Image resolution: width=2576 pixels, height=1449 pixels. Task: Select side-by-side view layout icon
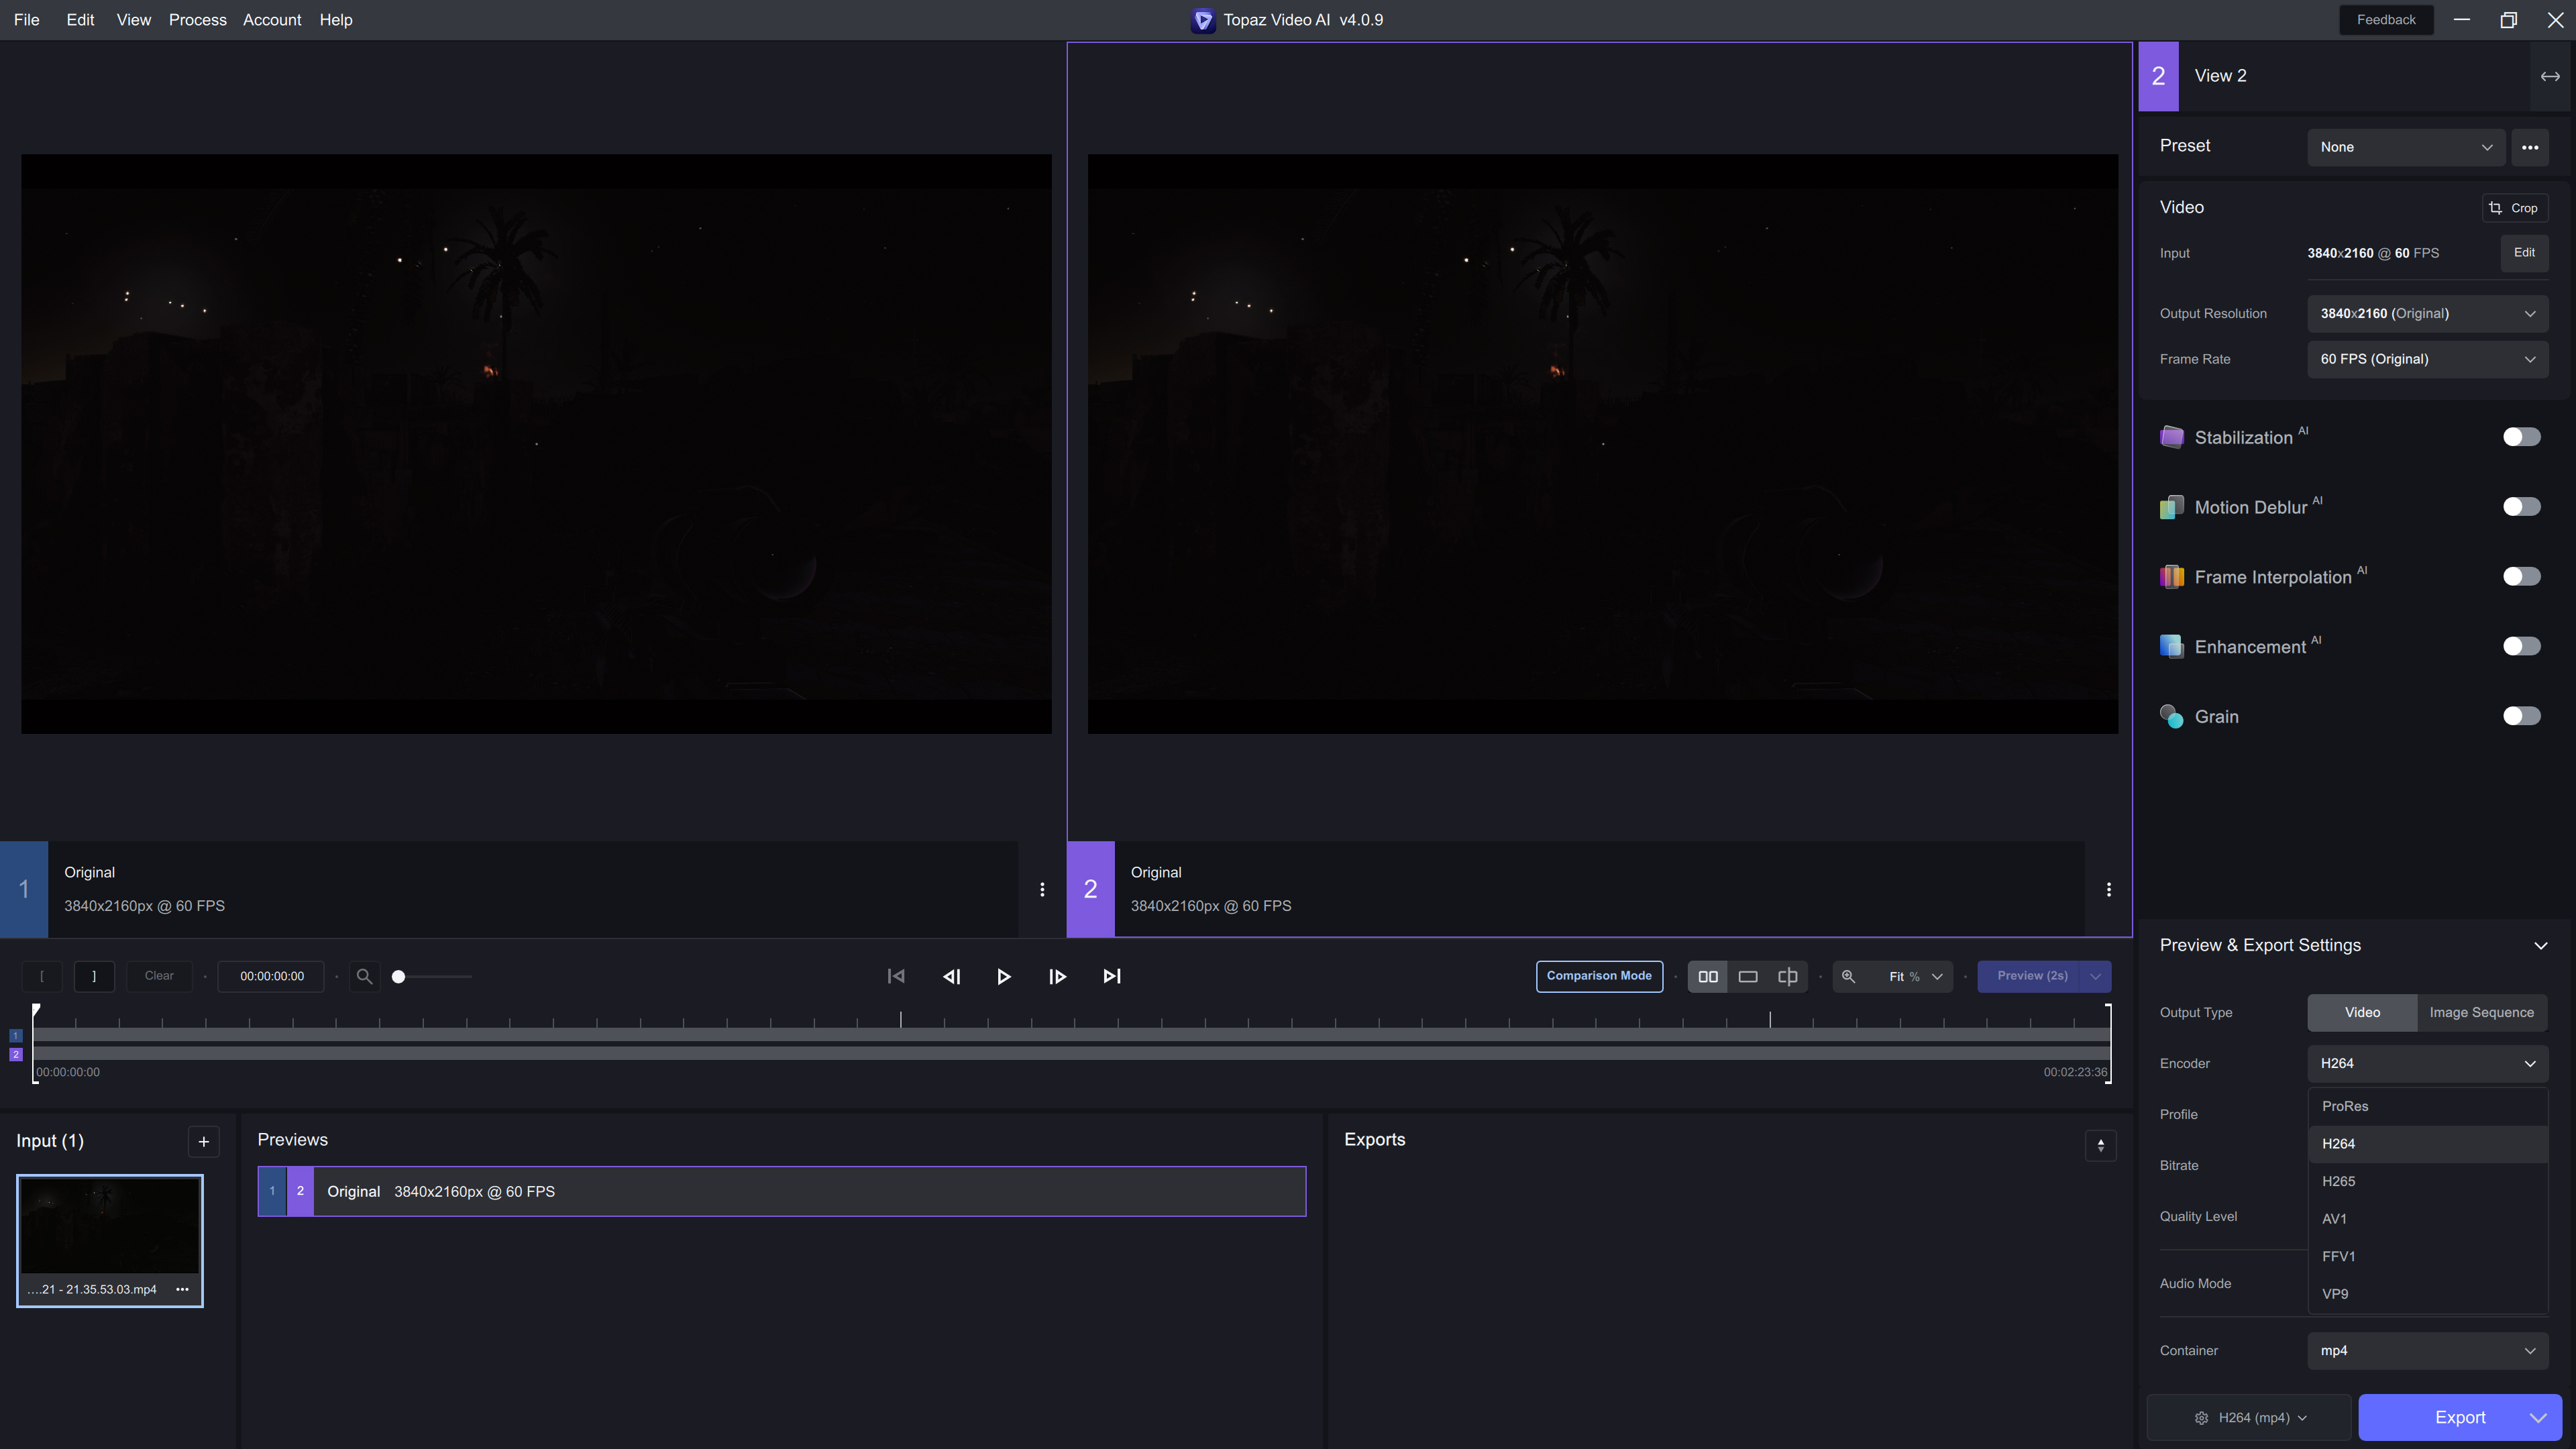pos(1708,976)
